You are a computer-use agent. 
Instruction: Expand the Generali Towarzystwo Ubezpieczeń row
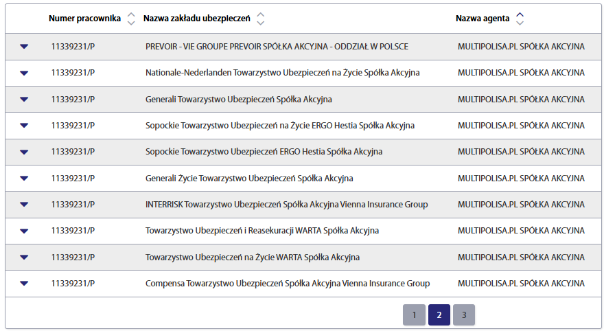pyautogui.click(x=24, y=100)
